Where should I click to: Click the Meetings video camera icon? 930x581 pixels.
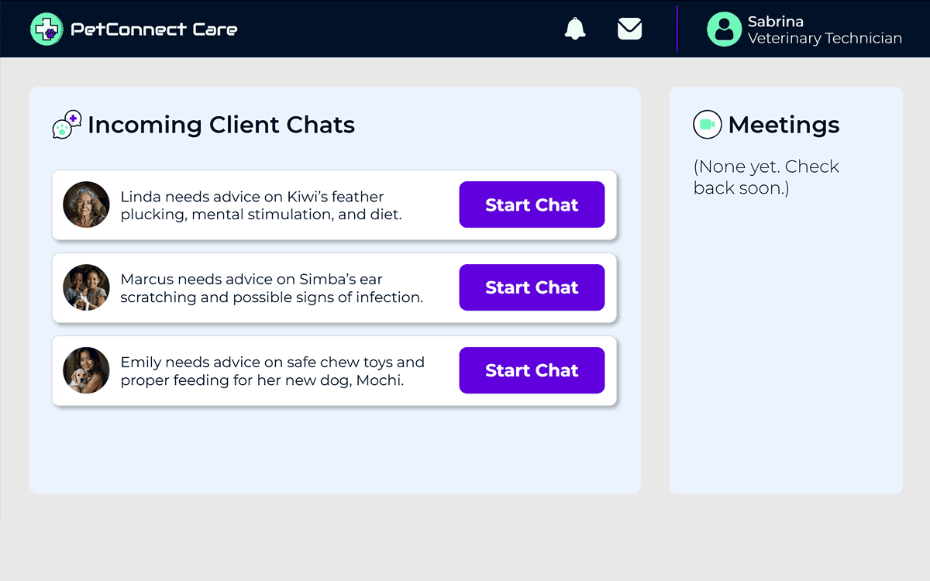tap(707, 124)
